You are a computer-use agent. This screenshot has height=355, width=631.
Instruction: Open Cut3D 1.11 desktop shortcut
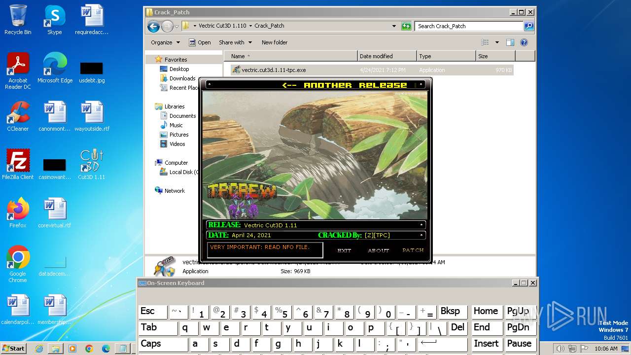point(92,165)
